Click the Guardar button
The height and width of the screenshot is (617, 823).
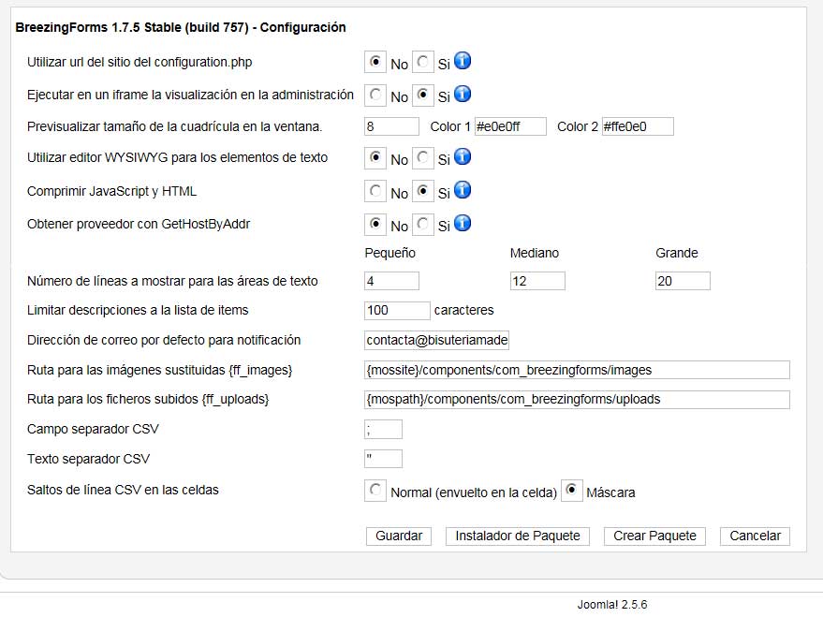pos(399,536)
